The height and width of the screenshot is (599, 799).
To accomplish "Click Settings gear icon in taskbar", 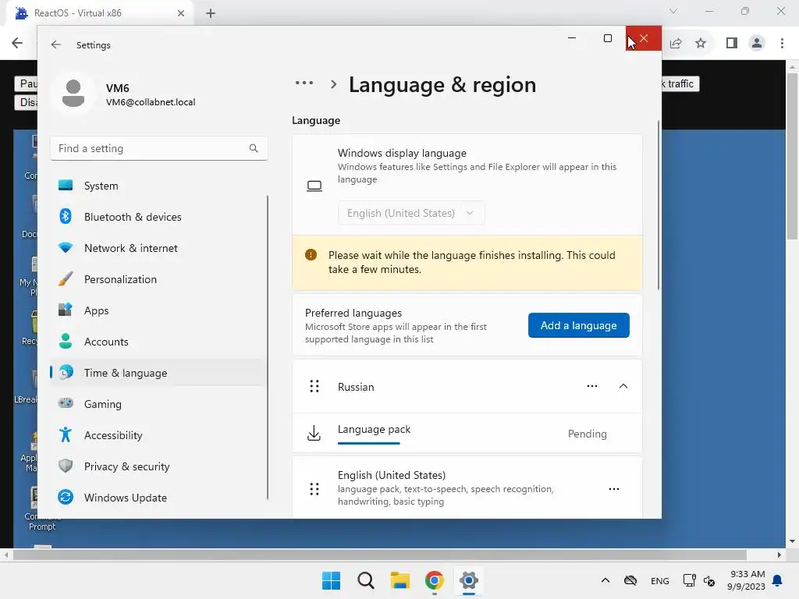I will point(468,580).
